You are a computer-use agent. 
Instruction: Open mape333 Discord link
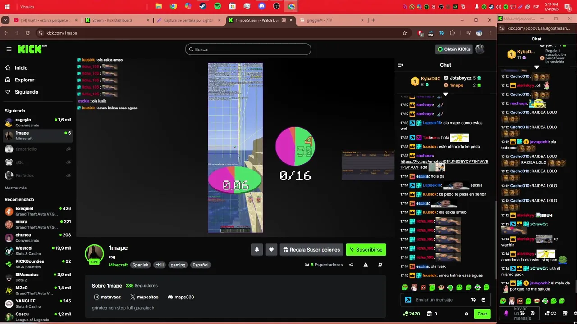pos(181,297)
